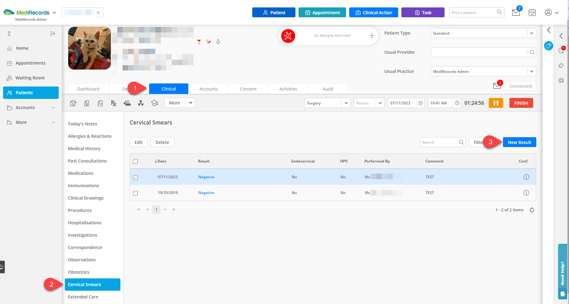Click the Find a patient search field
Image resolution: width=569 pixels, height=304 pixels.
point(472,13)
